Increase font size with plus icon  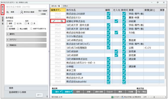click(x=166, y=97)
